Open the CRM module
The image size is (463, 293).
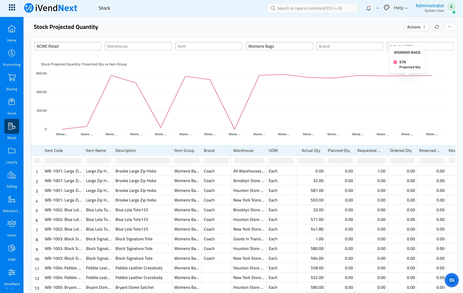click(12, 252)
